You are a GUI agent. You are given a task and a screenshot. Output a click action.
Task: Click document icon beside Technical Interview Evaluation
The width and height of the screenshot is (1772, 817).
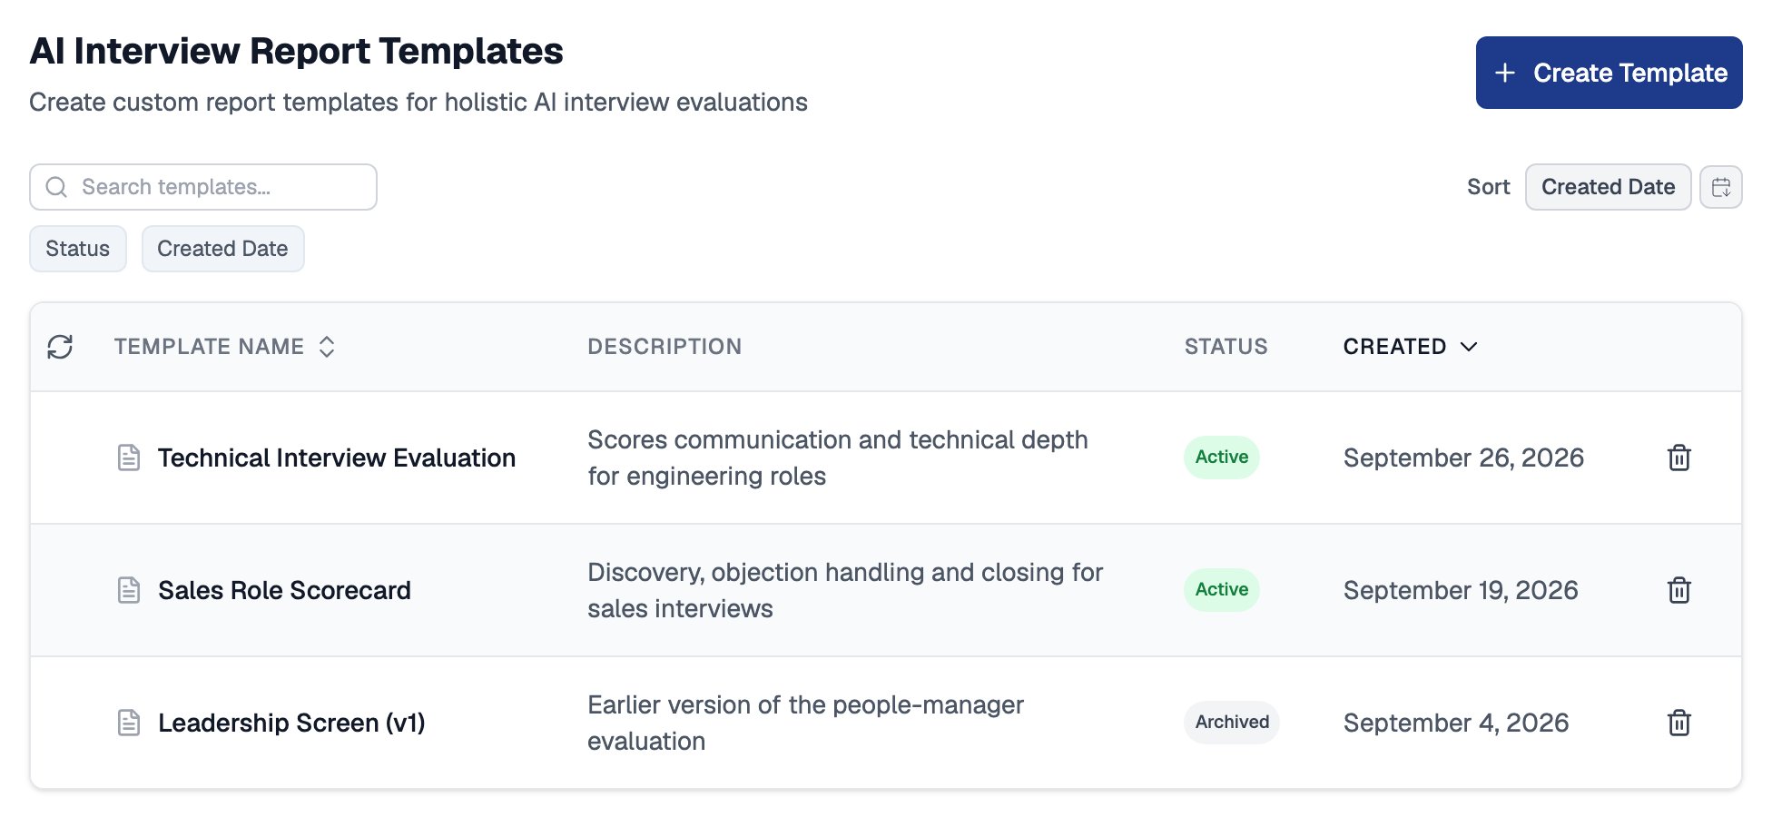click(129, 458)
